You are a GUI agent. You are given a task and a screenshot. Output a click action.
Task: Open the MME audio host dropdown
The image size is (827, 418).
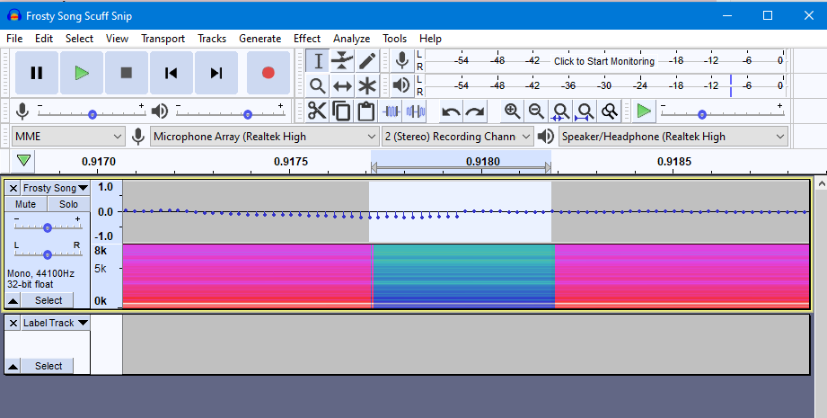[68, 137]
